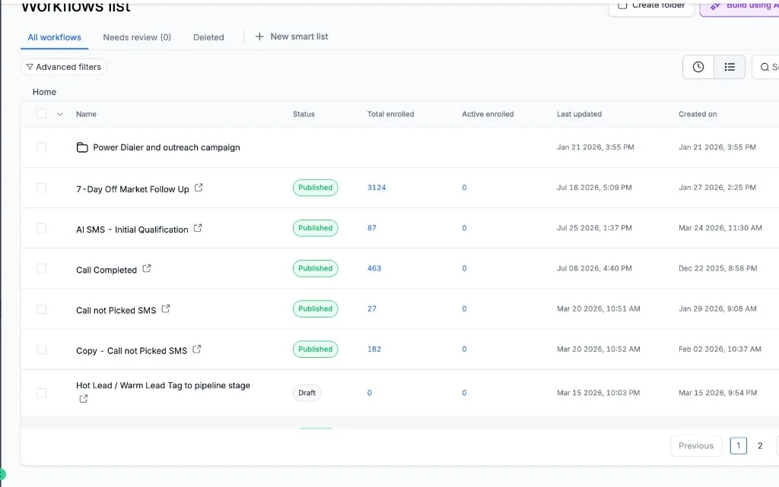Image resolution: width=779 pixels, height=487 pixels.
Task: Switch to Needs review (0) tab
Action: coord(137,37)
